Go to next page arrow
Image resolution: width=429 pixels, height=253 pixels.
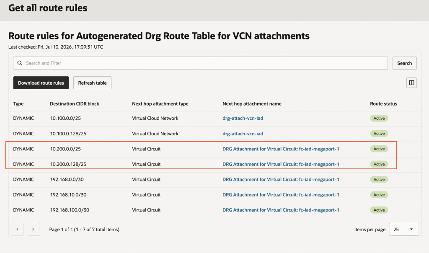(34, 229)
